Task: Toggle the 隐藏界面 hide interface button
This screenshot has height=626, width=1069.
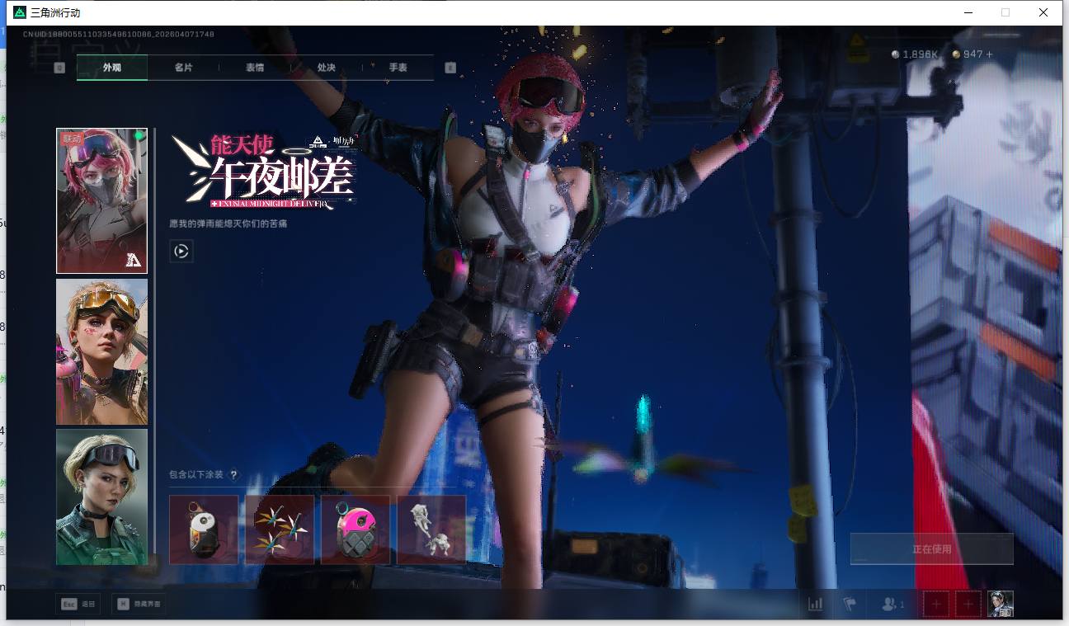Action: (139, 605)
